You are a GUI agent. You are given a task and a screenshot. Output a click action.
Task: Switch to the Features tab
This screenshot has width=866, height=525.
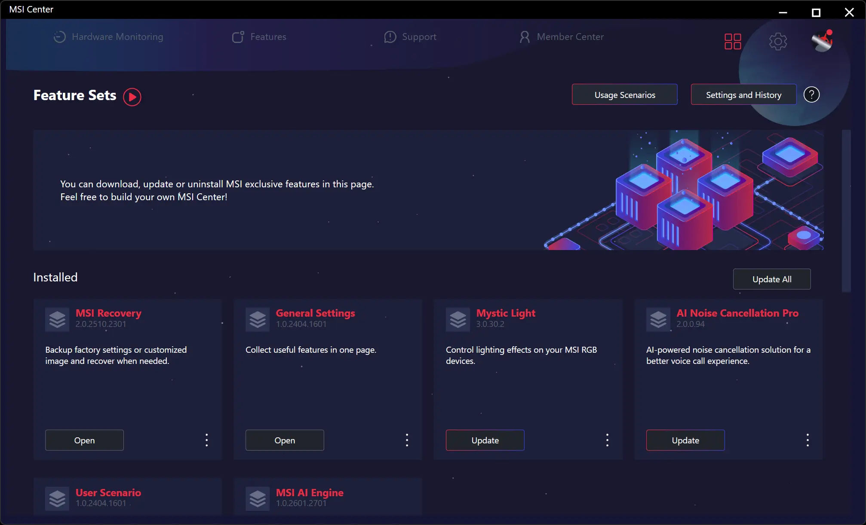(x=259, y=37)
